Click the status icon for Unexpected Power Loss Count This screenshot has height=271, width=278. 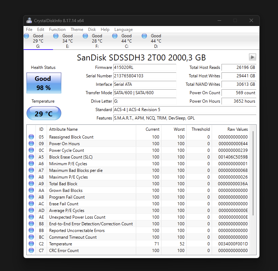point(31,217)
